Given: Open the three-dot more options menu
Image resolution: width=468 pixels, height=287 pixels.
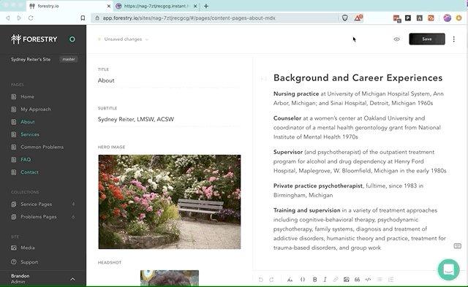Looking at the screenshot, I should 453,39.
